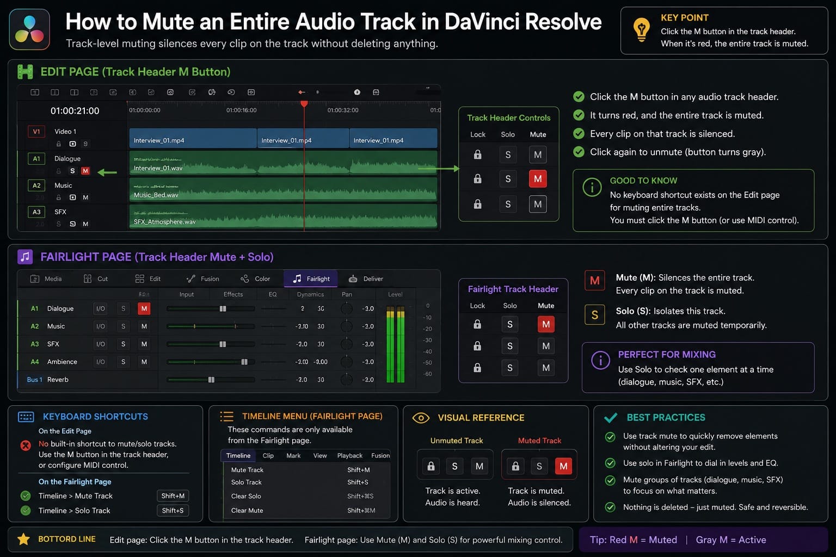Click the A2 track tag in the Edit timeline
The image size is (836, 557).
click(36, 185)
